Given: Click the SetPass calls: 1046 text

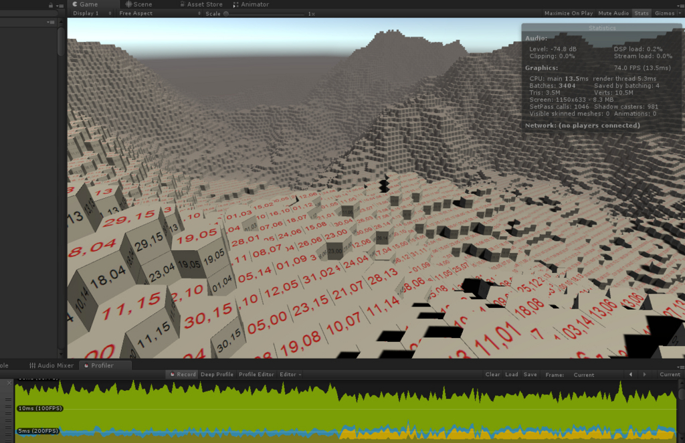Looking at the screenshot, I should pyautogui.click(x=559, y=106).
